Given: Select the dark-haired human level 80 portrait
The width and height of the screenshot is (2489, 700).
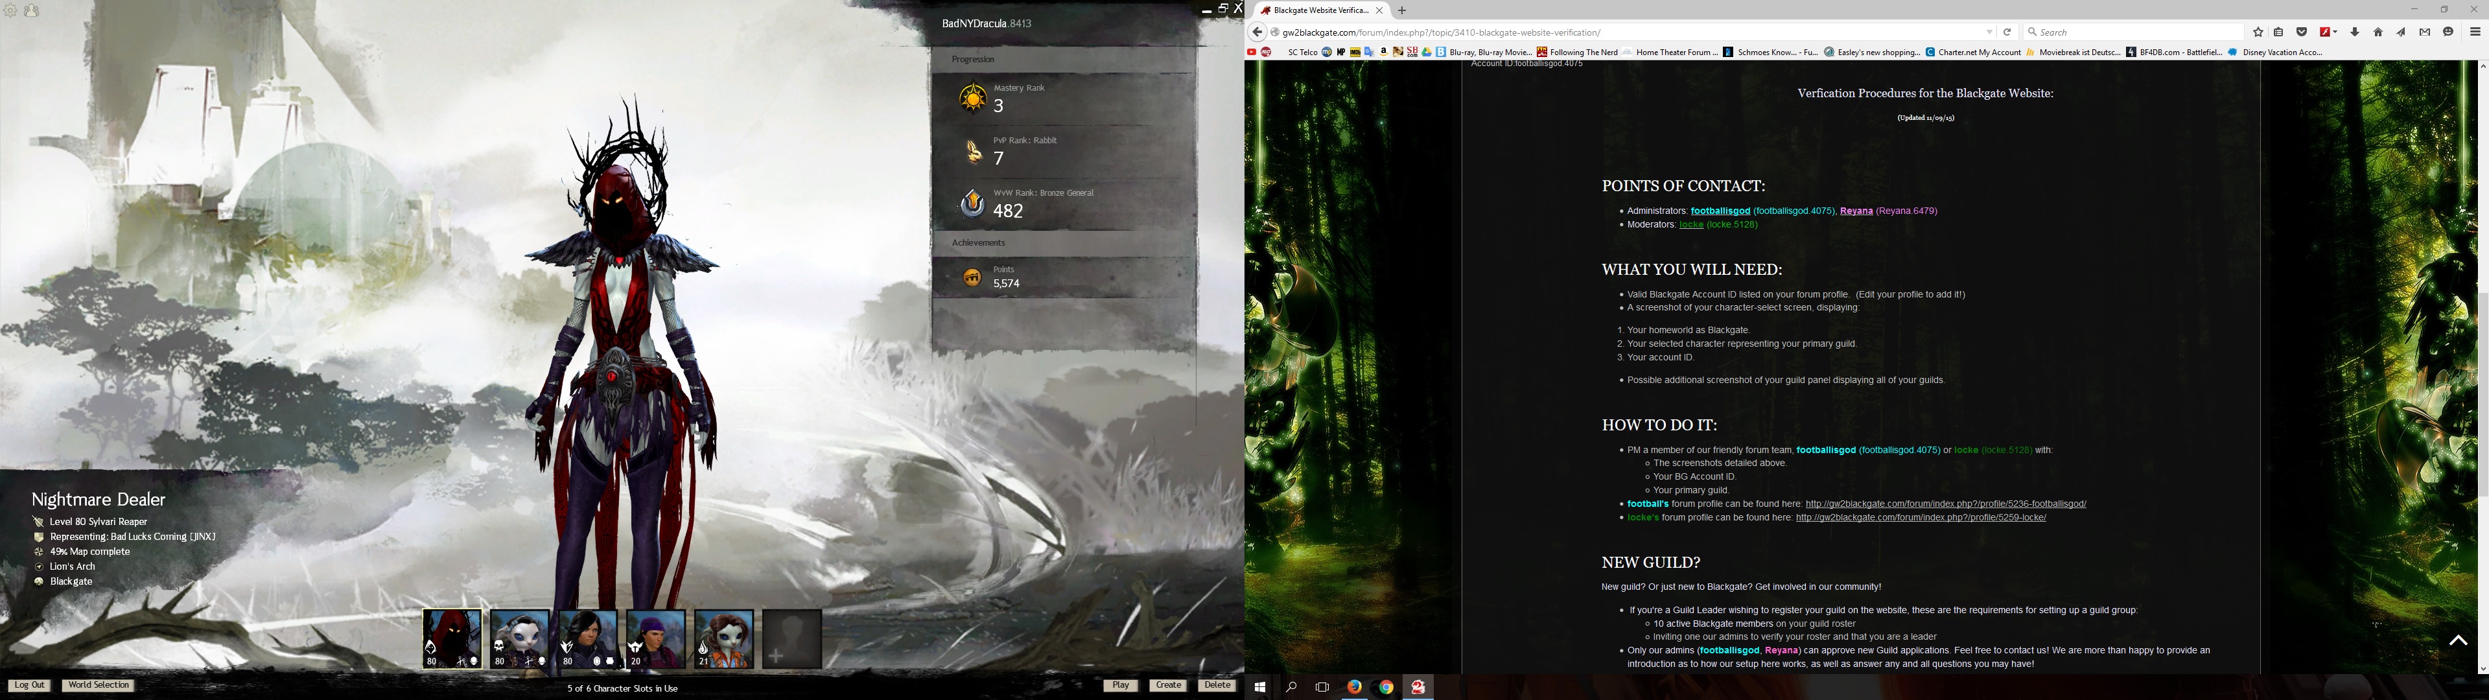Looking at the screenshot, I should click(587, 639).
